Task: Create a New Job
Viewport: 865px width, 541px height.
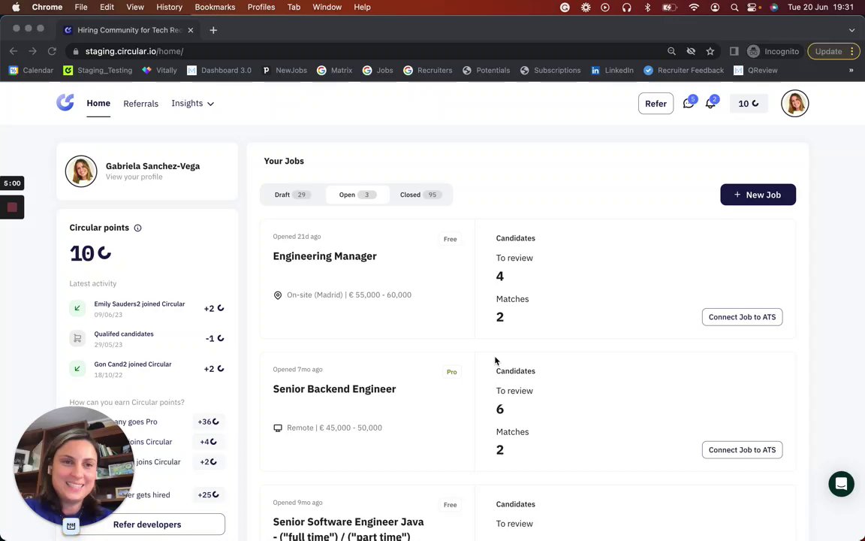Action: 758,195
